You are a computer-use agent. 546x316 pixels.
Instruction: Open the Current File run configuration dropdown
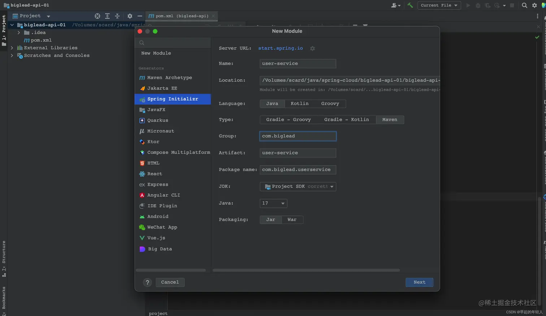439,5
